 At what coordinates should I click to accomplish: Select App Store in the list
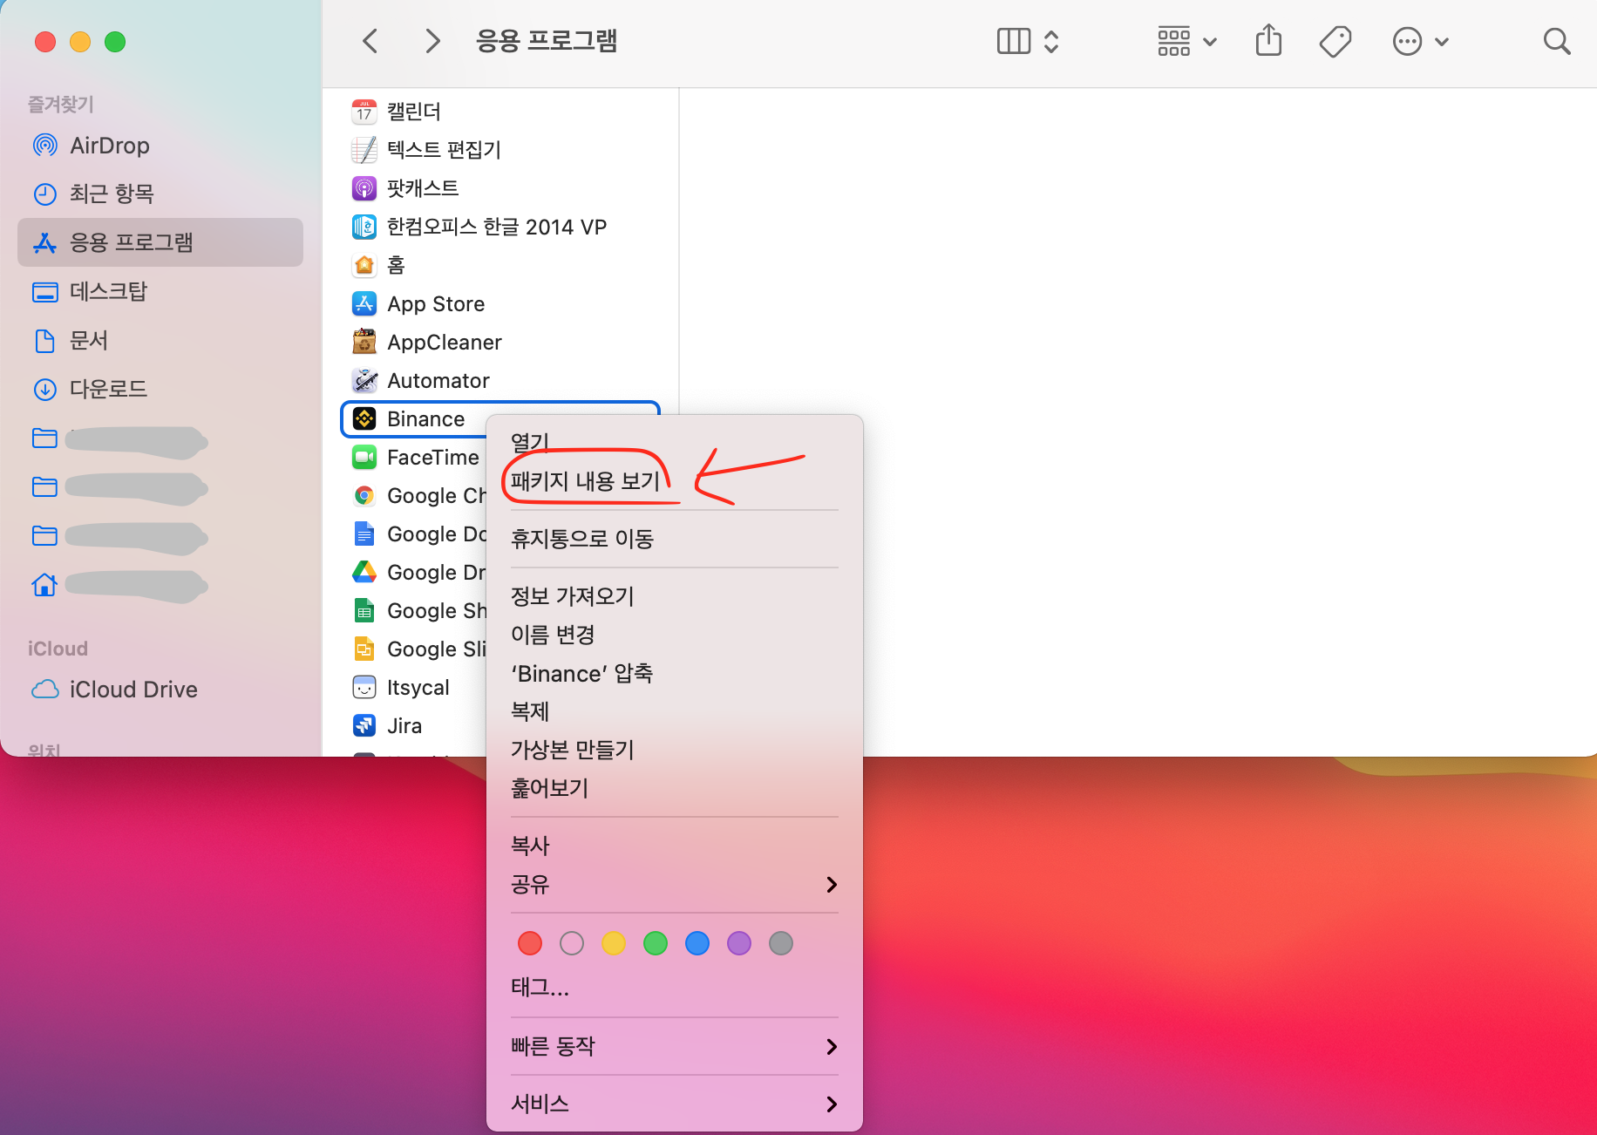click(500, 304)
